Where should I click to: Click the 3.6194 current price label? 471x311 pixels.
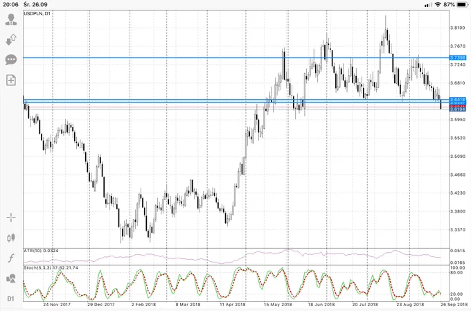coord(458,109)
